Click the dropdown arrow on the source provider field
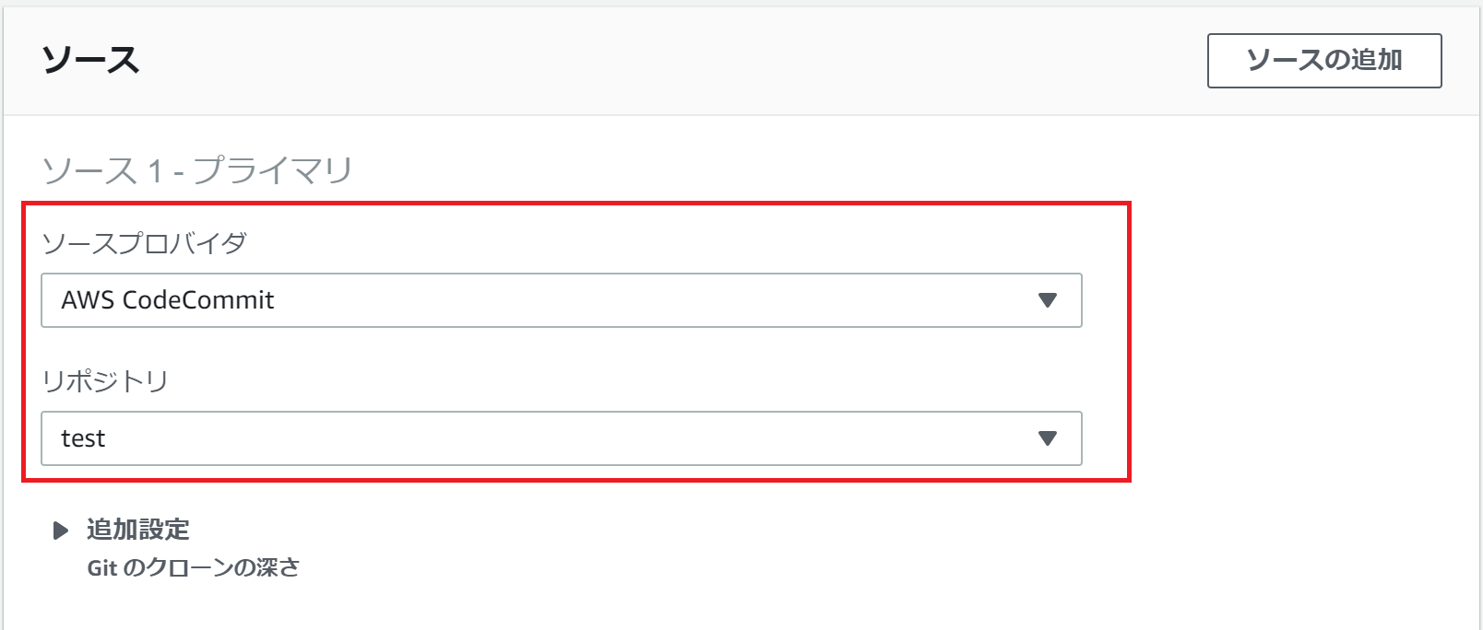 pyautogui.click(x=1047, y=299)
